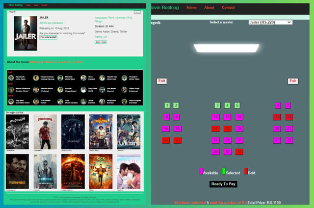Click the right Exit sign
The width and height of the screenshot is (314, 208).
click(293, 81)
